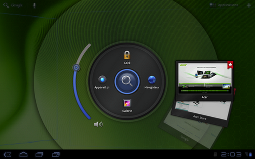The height and width of the screenshot is (159, 255).
Task: Click the Navigateur label text
Action: click(152, 88)
